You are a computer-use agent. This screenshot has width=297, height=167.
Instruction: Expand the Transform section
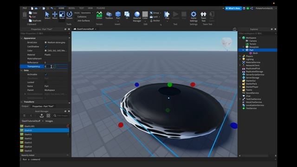click(x=21, y=102)
